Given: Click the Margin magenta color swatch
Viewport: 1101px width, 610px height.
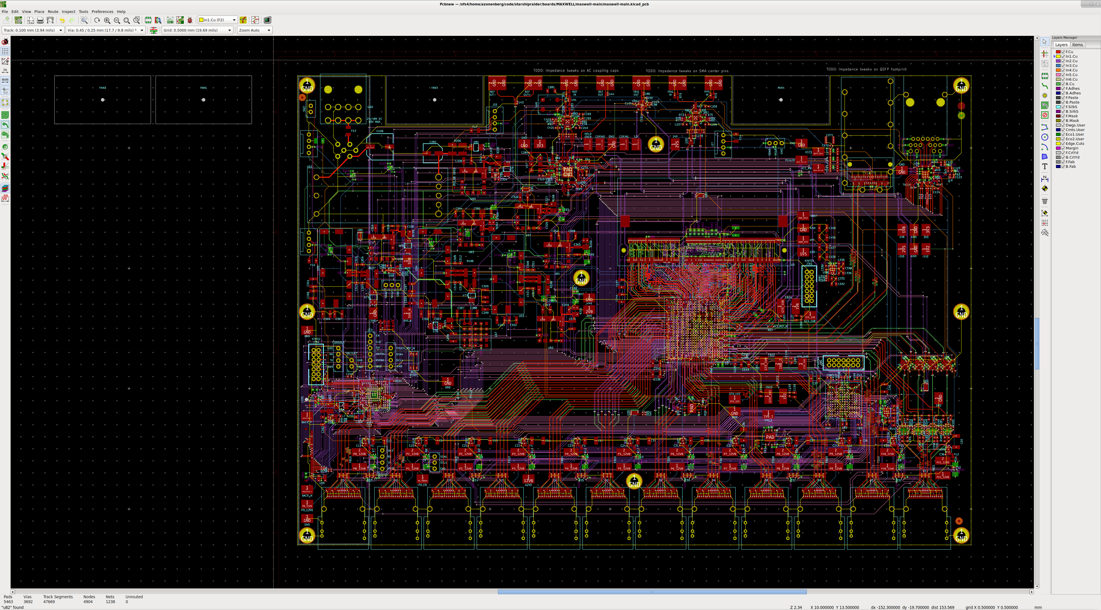Looking at the screenshot, I should pos(1058,148).
